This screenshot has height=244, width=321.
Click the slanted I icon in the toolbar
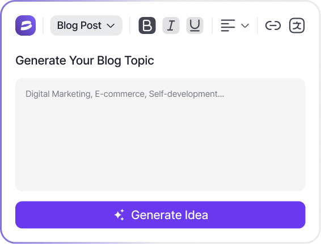171,25
